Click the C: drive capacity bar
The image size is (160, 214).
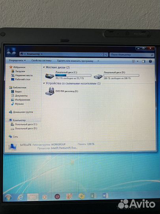point(73,75)
